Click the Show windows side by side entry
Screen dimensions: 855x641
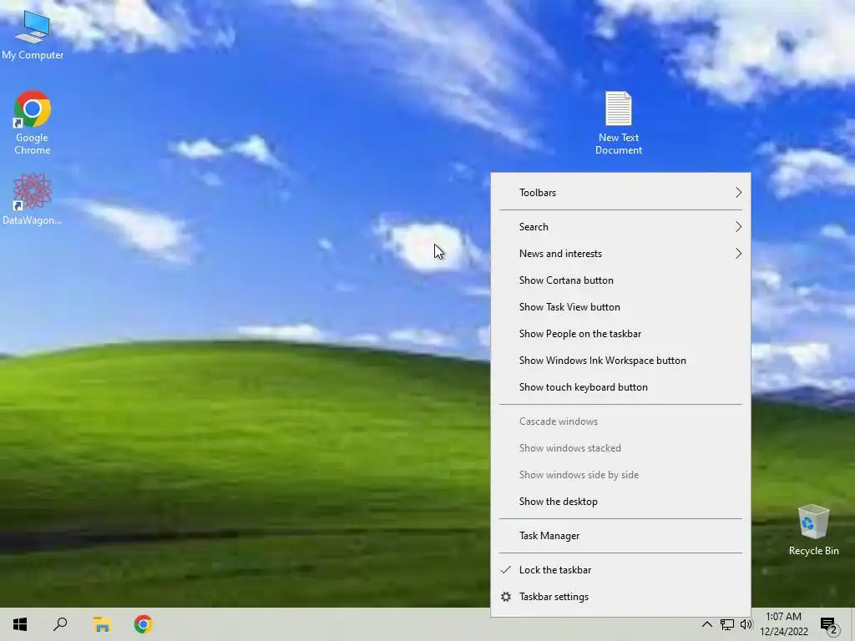[620, 475]
